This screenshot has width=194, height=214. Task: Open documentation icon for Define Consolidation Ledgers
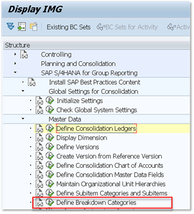click(x=39, y=128)
